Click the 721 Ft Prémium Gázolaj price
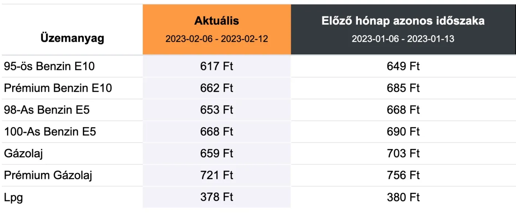The height and width of the screenshot is (215, 516). click(217, 175)
